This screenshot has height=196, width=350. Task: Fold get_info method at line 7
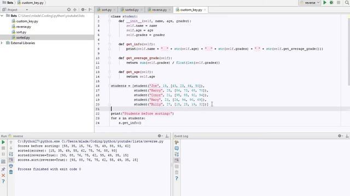109,44
